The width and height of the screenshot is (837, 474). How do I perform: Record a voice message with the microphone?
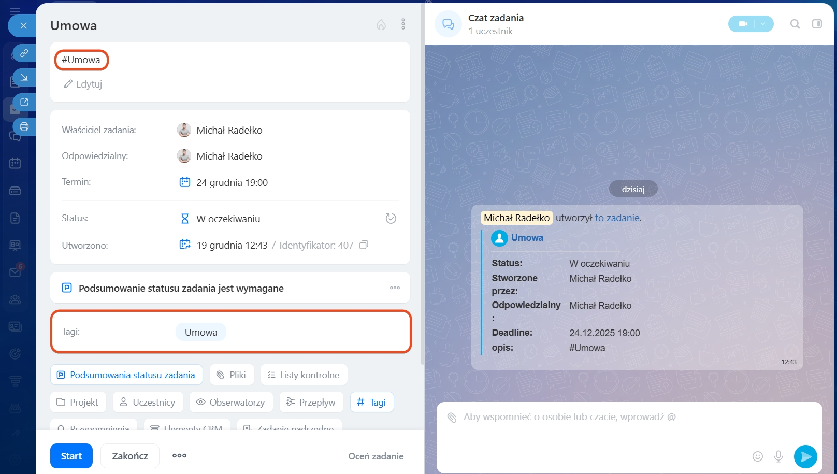point(778,456)
